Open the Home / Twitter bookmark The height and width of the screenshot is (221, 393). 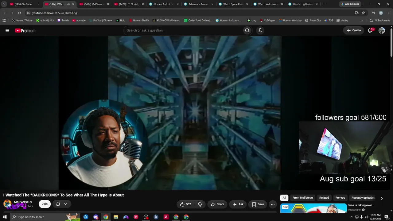[x=22, y=21]
